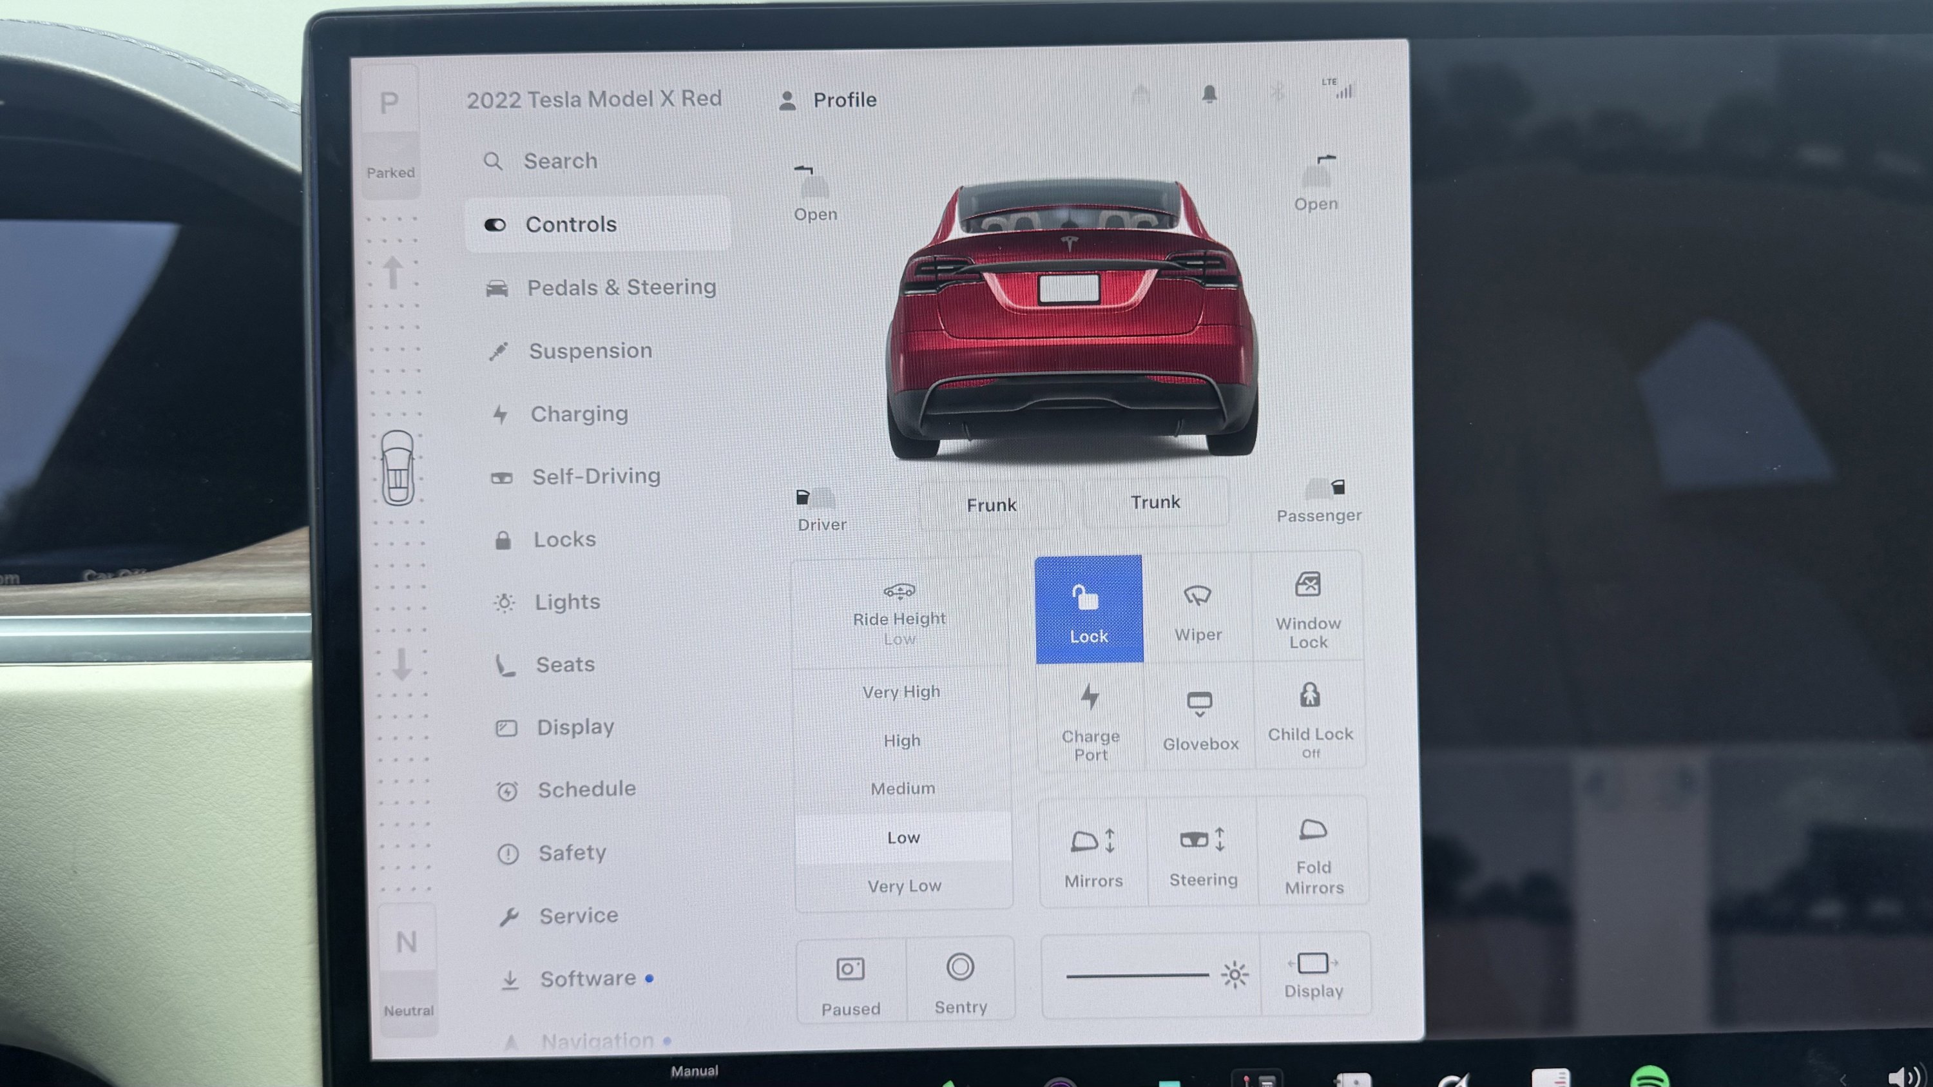Open the Self-Driving settings

click(x=575, y=476)
